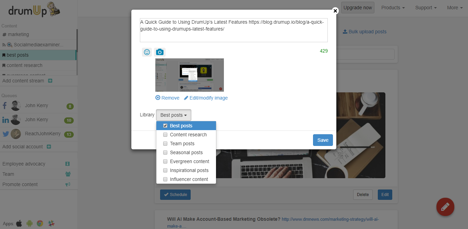Click ReachJohnKerry profile avatar
Image resolution: width=468 pixels, height=229 pixels.
[16, 134]
